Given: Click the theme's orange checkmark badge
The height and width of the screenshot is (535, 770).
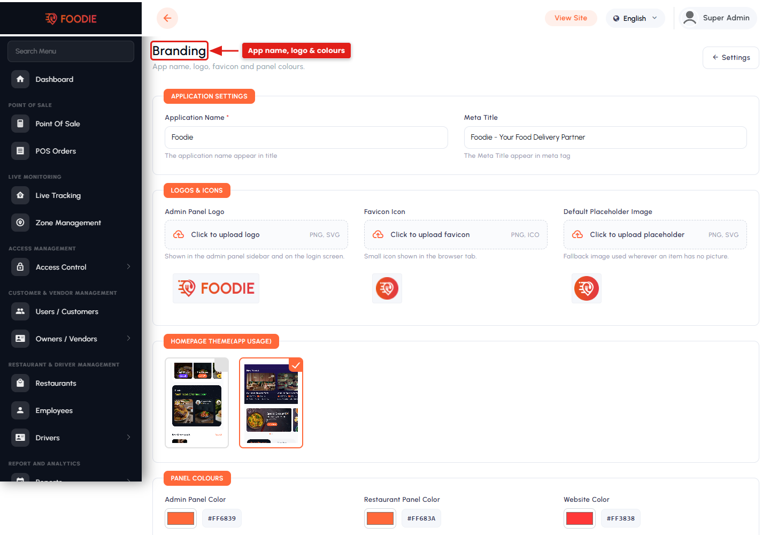Looking at the screenshot, I should [296, 365].
